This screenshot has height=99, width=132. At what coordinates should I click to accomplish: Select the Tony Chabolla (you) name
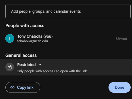35,36
